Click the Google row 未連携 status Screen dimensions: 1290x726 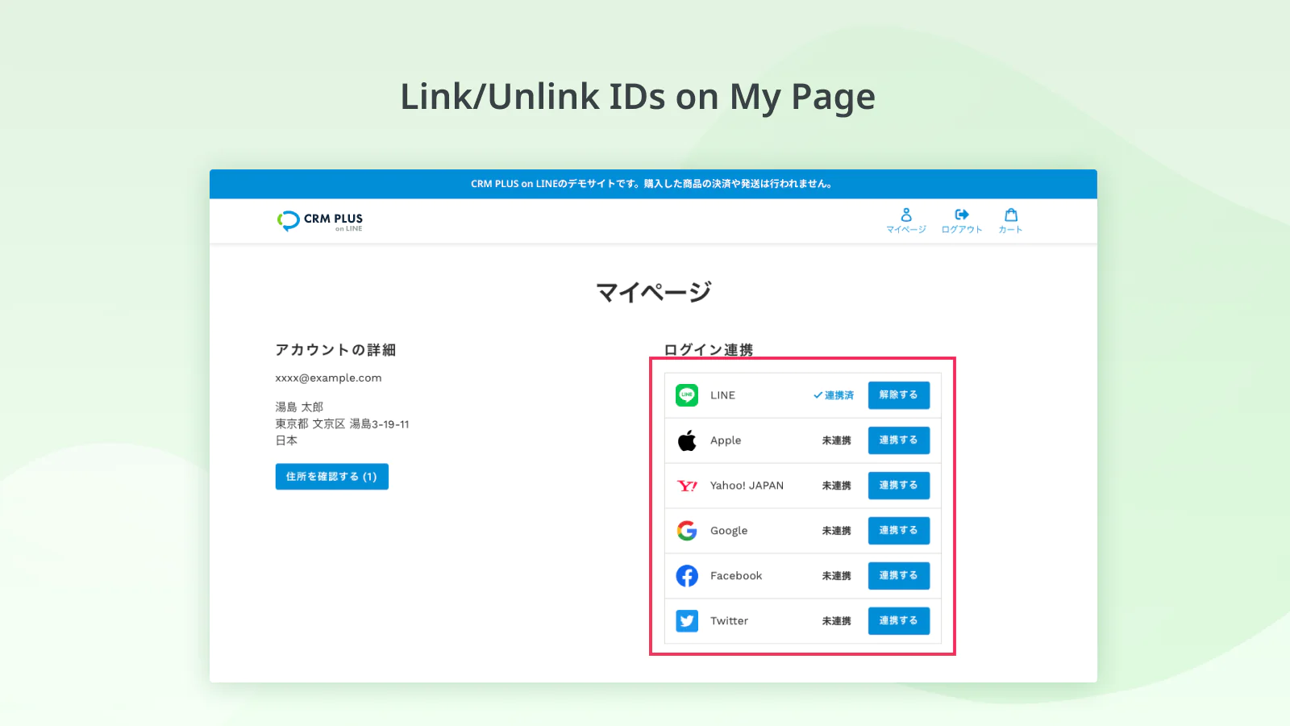[x=837, y=531]
